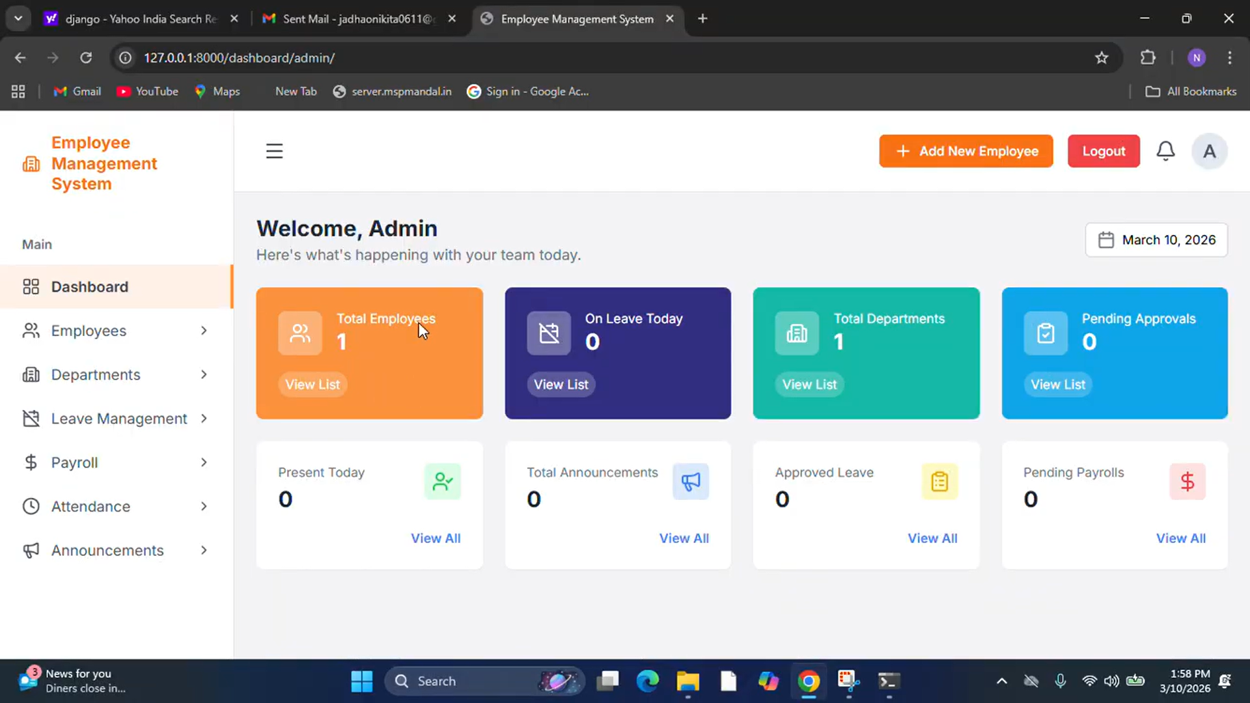The height and width of the screenshot is (703, 1250).
Task: Open the Gmail bookmark
Action: pos(77,92)
